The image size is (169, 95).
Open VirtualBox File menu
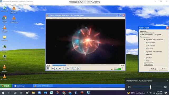pos(2,4)
